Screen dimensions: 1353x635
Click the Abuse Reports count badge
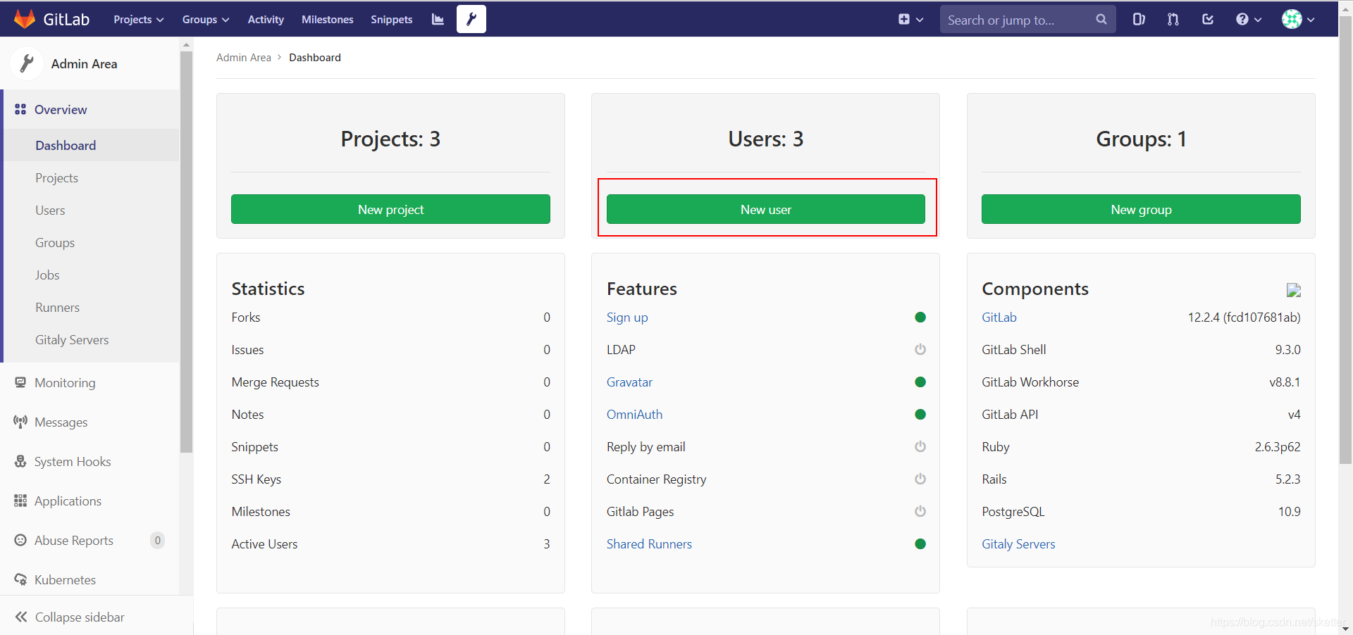tap(157, 540)
